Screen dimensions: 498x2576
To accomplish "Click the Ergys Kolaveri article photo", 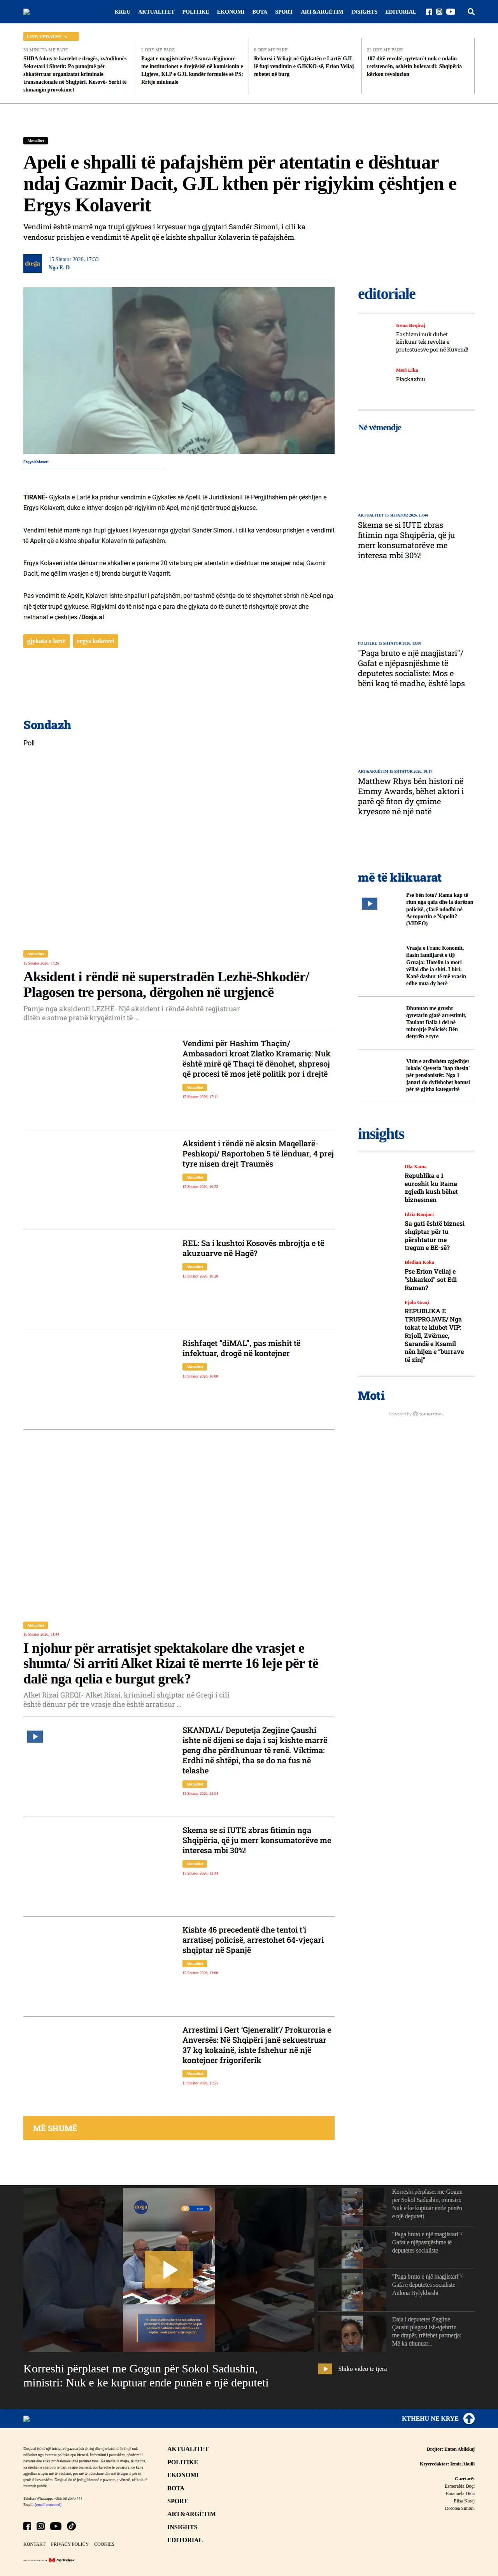I will coord(179,370).
